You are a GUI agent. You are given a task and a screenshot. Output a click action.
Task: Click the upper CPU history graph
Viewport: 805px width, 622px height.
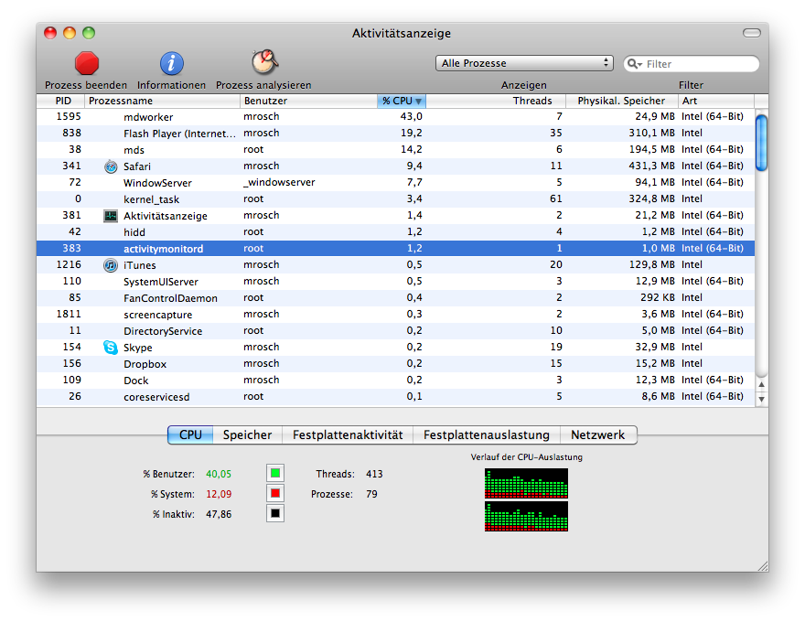click(x=526, y=484)
